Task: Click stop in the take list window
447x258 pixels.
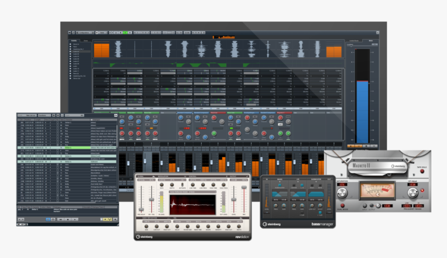Action: pyautogui.click(x=68, y=219)
